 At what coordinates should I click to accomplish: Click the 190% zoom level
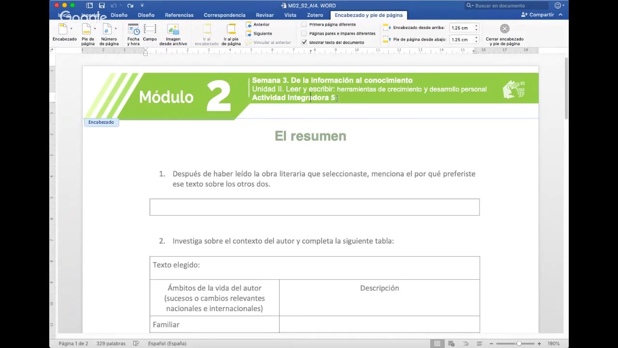[553, 343]
